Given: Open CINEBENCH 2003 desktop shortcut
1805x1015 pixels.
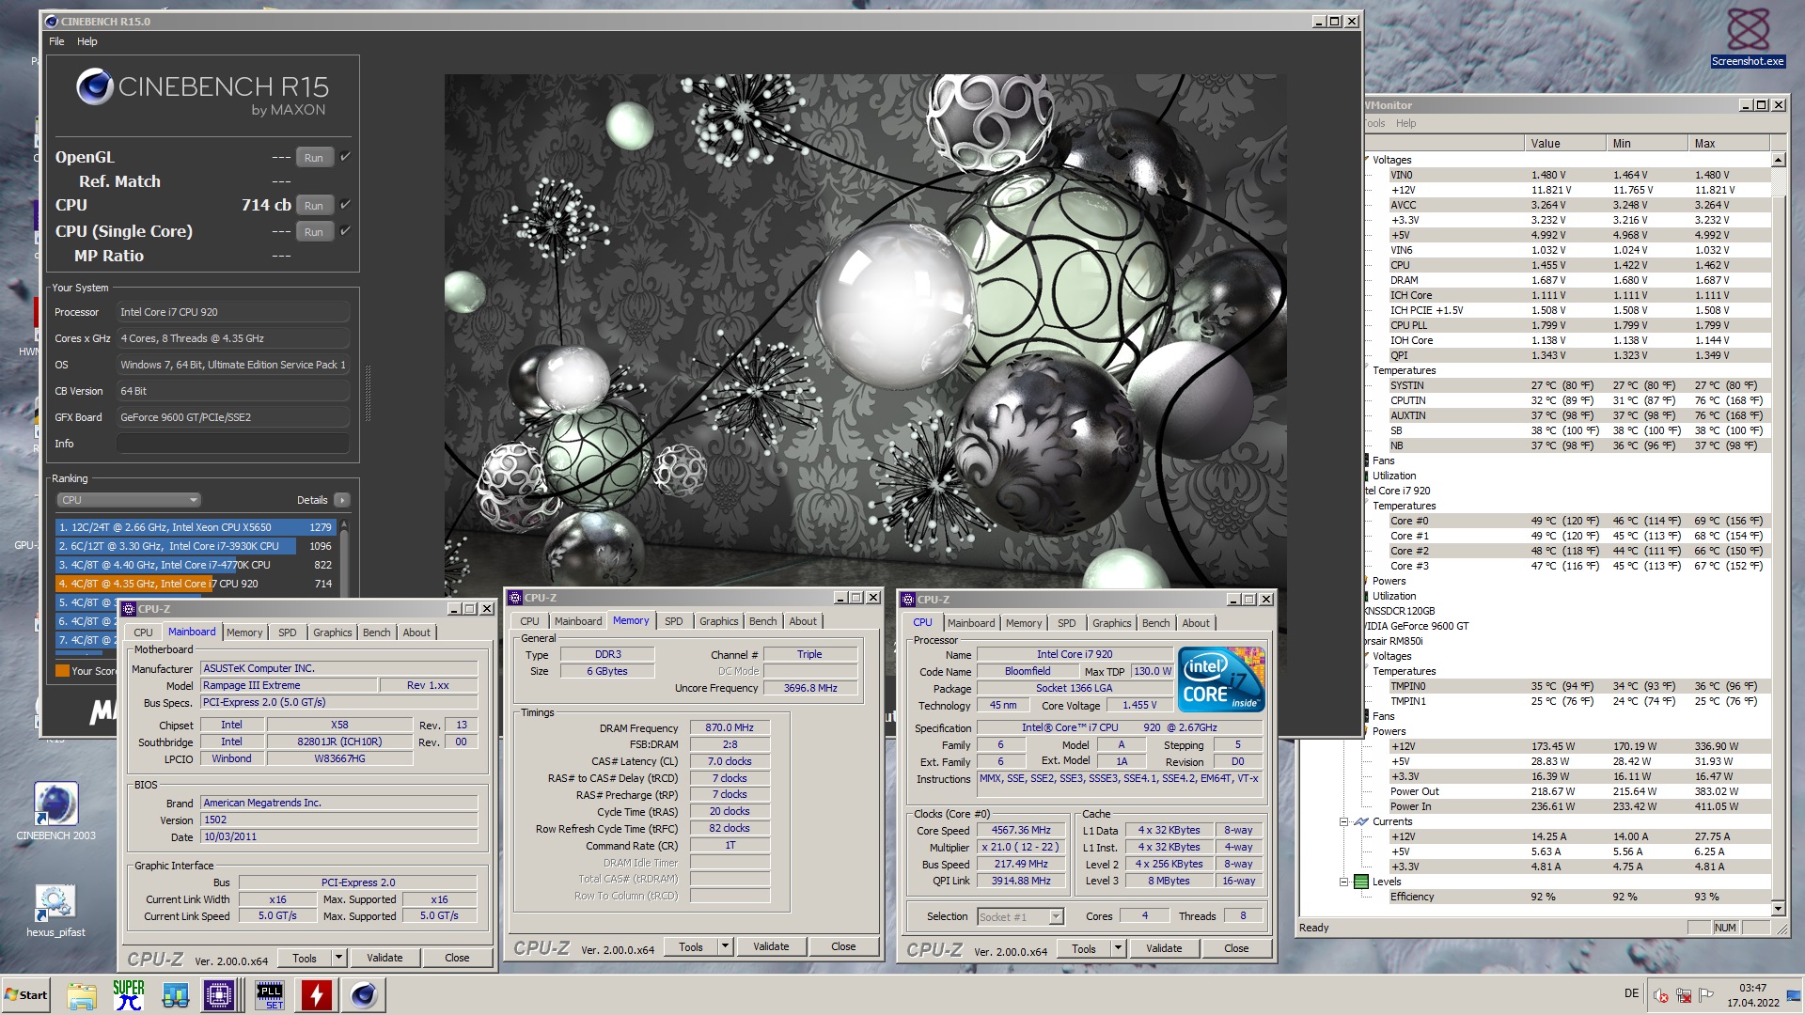Looking at the screenshot, I should pyautogui.click(x=55, y=810).
